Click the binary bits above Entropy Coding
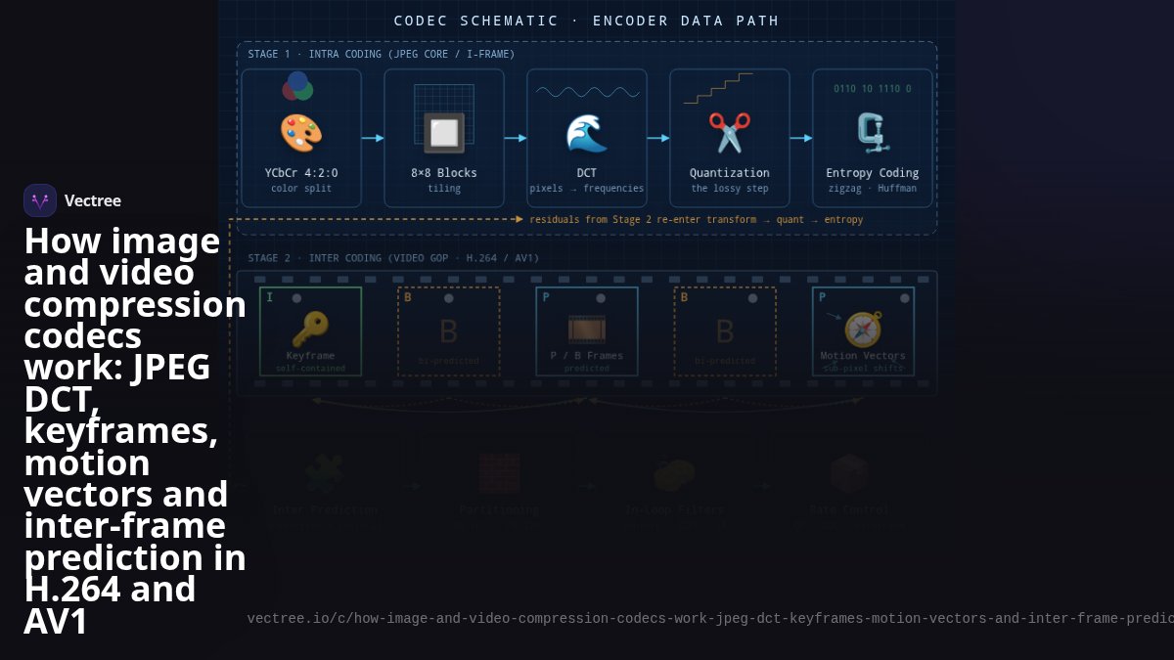This screenshot has width=1174, height=660. [873, 89]
